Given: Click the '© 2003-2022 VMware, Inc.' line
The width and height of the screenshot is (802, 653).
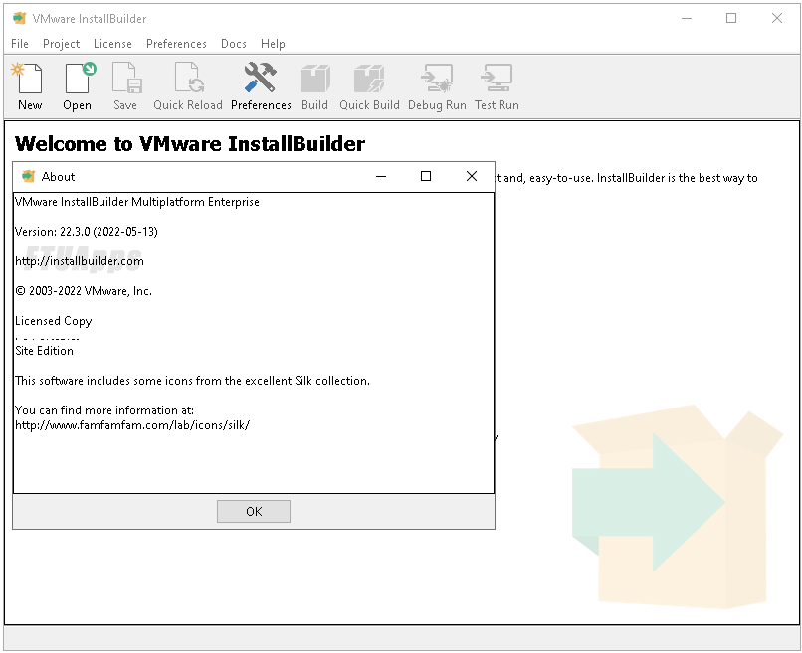Looking at the screenshot, I should pyautogui.click(x=84, y=291).
